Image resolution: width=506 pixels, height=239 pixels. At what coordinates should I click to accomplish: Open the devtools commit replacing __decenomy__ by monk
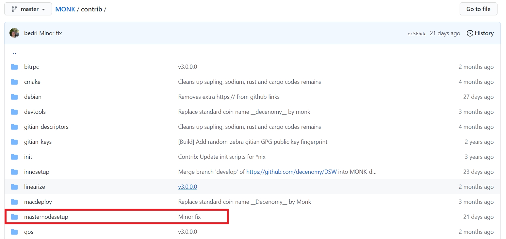pyautogui.click(x=244, y=112)
